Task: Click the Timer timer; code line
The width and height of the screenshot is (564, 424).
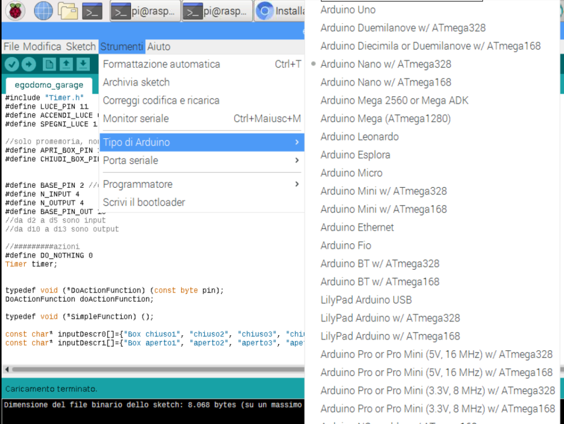Action: (x=31, y=264)
